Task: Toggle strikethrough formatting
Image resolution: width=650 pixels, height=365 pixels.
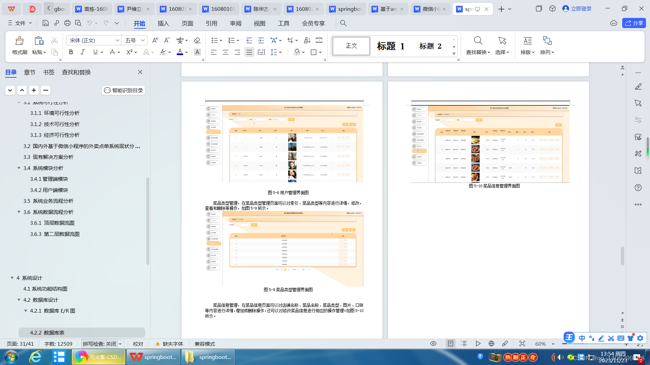Action: [x=112, y=52]
